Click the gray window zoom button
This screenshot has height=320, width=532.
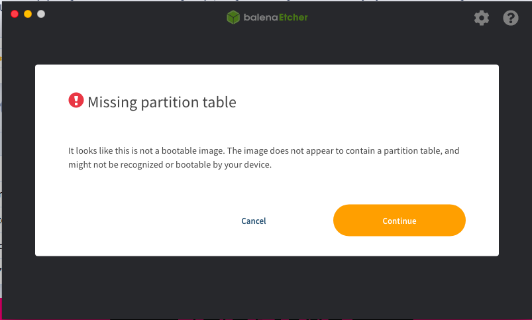tap(41, 14)
